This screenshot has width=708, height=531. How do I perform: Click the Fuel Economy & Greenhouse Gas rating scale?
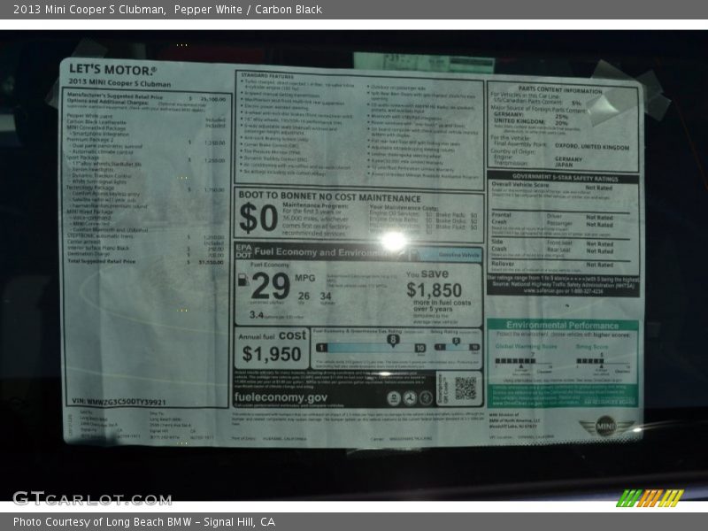coord(370,347)
